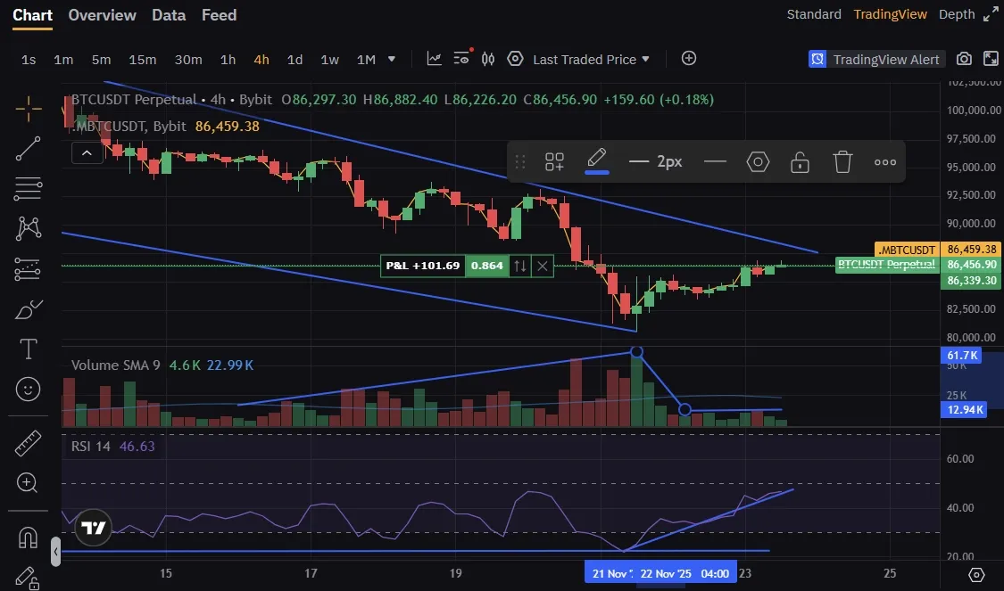Take a chart snapshot with camera icon
This screenshot has width=1004, height=591.
click(x=964, y=59)
